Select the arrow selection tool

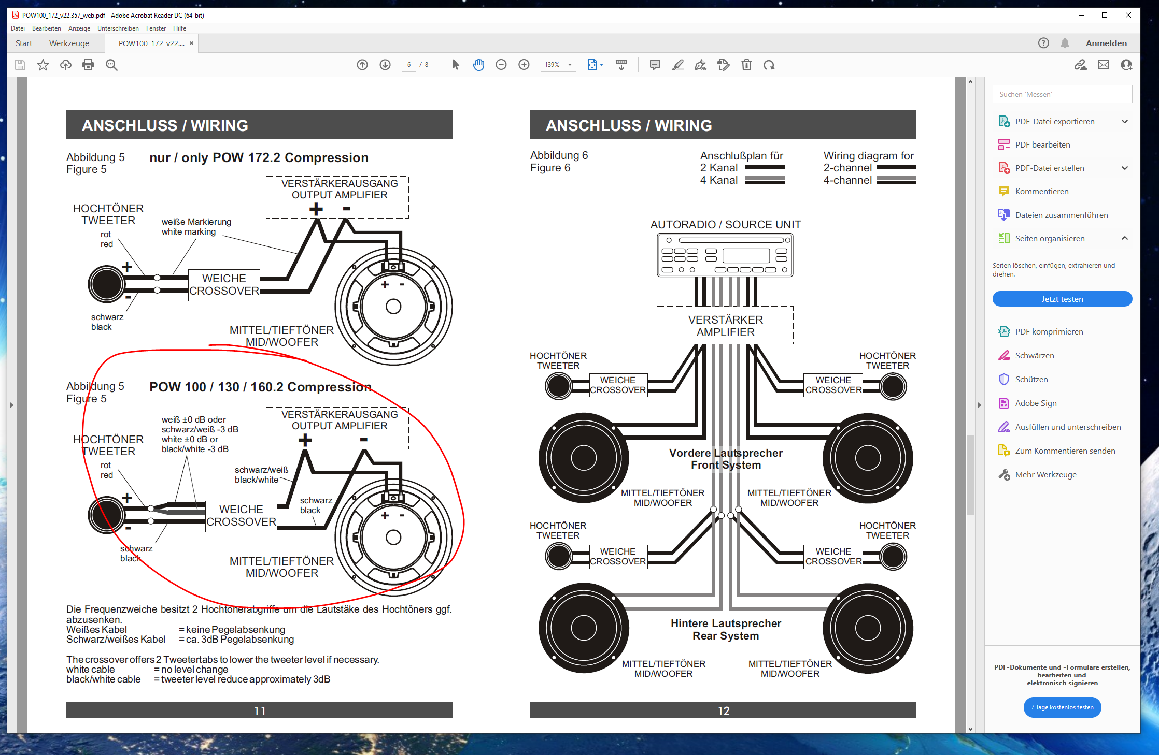[456, 65]
